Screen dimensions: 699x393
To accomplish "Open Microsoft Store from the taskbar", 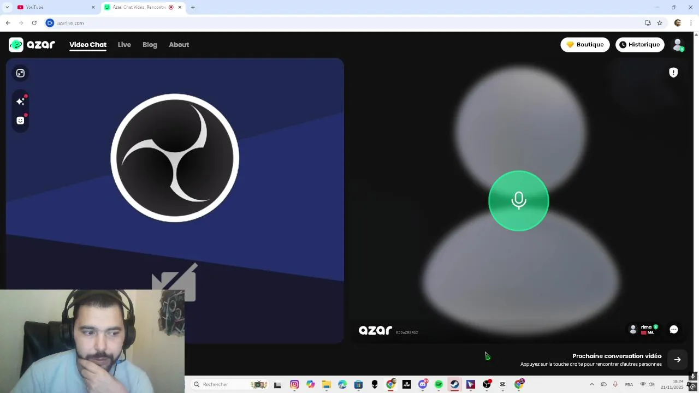I will [358, 384].
